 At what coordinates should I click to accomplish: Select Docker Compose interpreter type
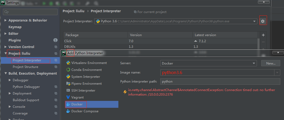pos(85,111)
